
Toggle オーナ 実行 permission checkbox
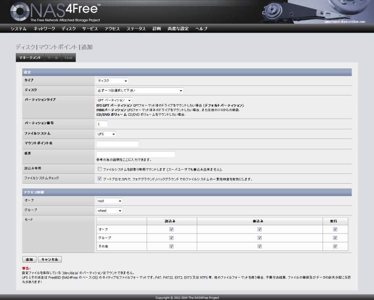335,229
